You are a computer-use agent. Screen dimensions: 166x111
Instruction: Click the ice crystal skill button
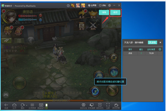[114, 72]
